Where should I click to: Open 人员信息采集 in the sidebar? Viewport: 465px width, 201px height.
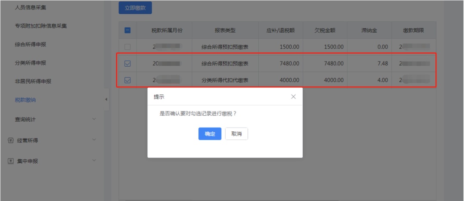click(31, 8)
